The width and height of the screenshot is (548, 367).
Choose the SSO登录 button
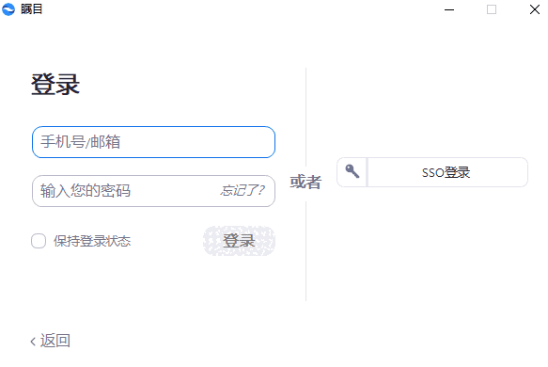click(432, 172)
